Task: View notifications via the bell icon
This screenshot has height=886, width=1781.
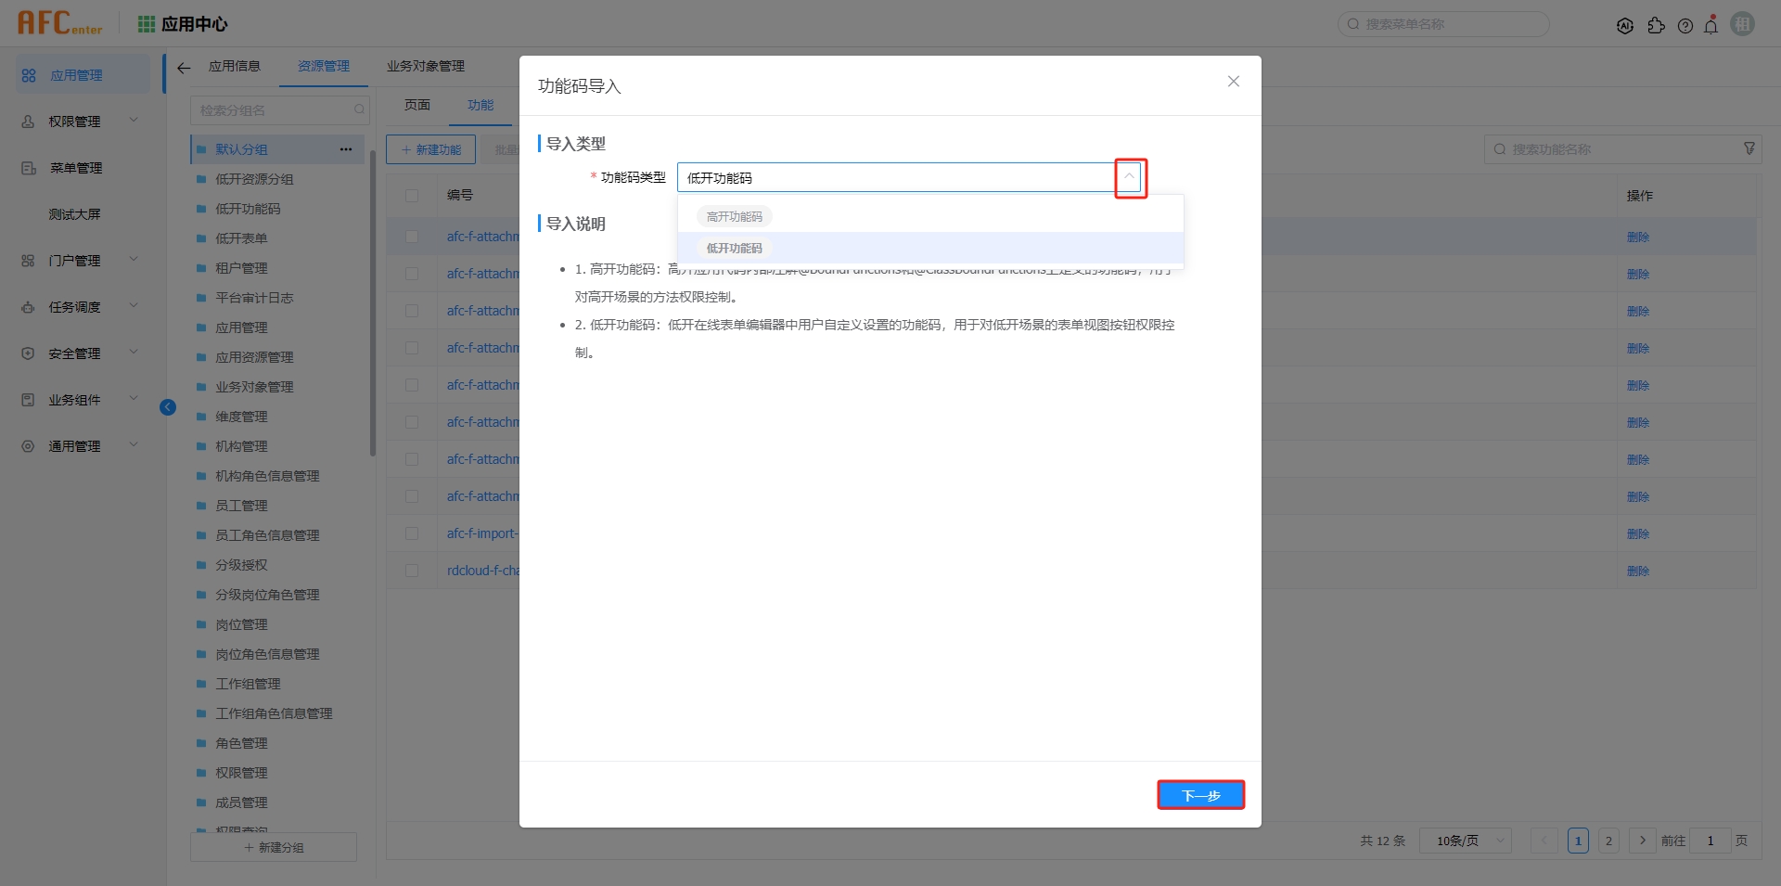Action: tap(1711, 25)
